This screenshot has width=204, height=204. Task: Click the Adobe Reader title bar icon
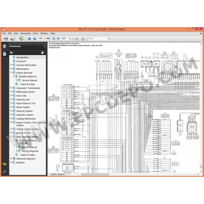click(x=3, y=29)
